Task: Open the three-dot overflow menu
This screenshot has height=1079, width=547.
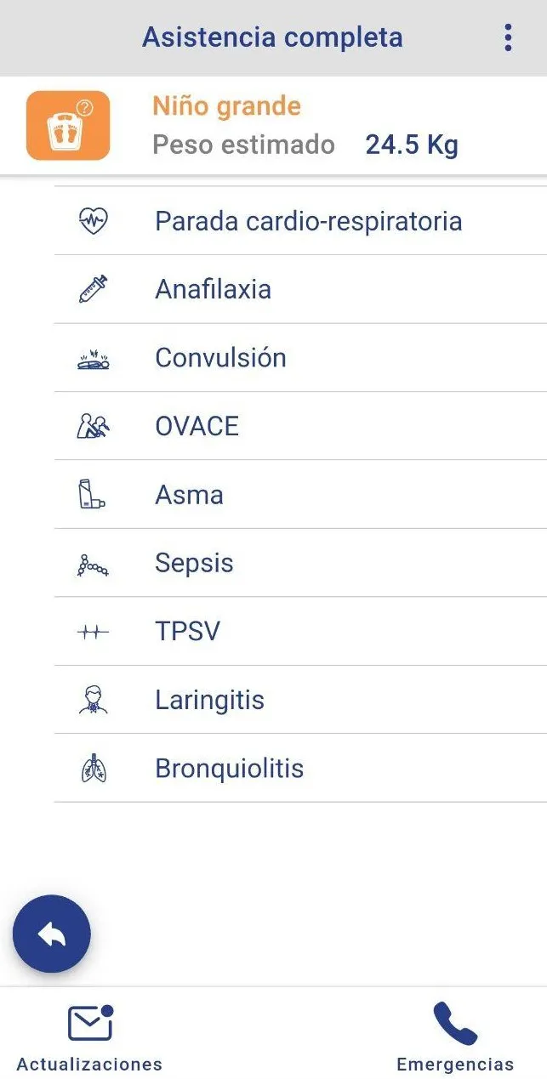Action: pos(508,37)
